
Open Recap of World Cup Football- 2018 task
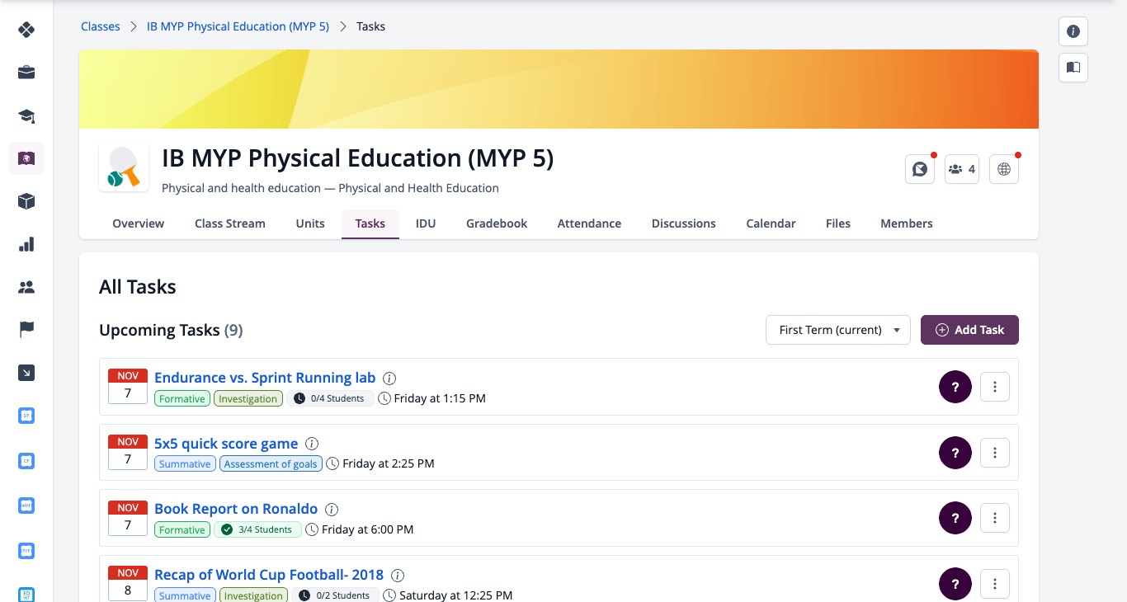pyautogui.click(x=269, y=575)
